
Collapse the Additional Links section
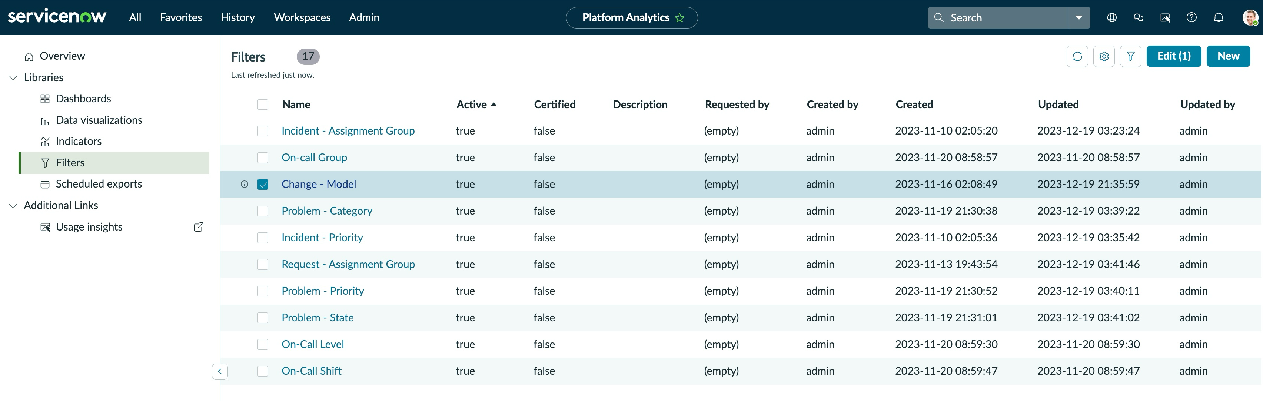pos(13,206)
